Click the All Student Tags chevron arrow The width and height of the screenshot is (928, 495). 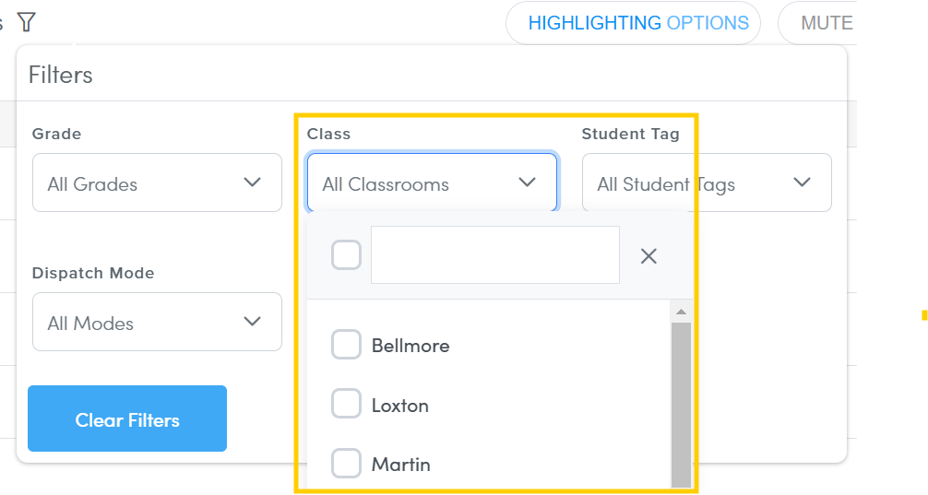(802, 183)
